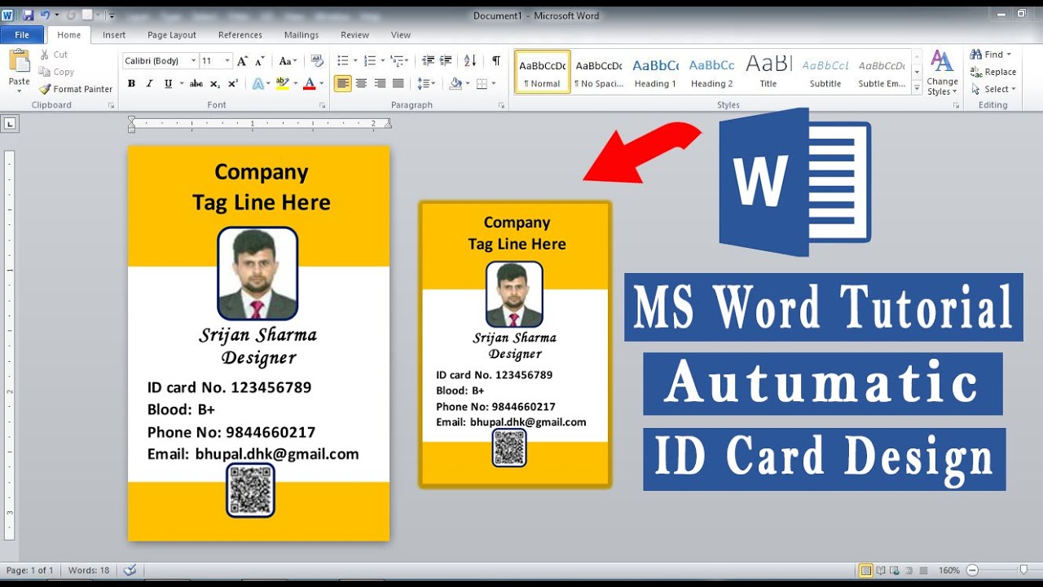Open the multilevel list options
This screenshot has height=587, width=1043.
point(399,61)
